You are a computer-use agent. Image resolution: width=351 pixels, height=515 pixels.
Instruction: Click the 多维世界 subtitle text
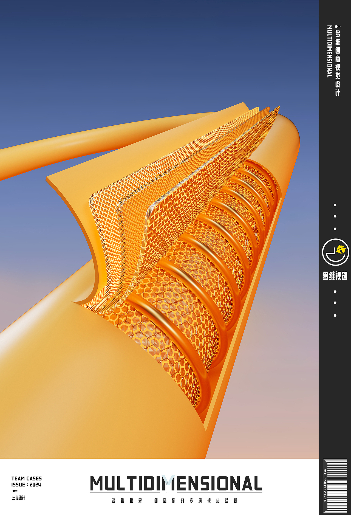click(x=127, y=501)
